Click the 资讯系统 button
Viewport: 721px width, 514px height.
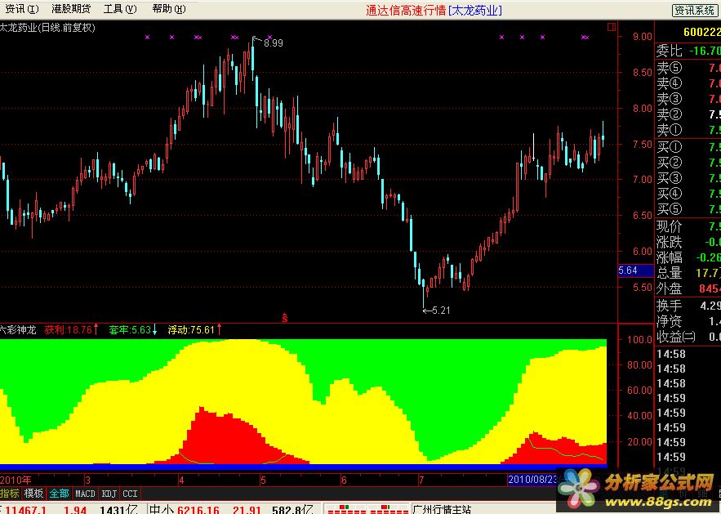pos(695,10)
